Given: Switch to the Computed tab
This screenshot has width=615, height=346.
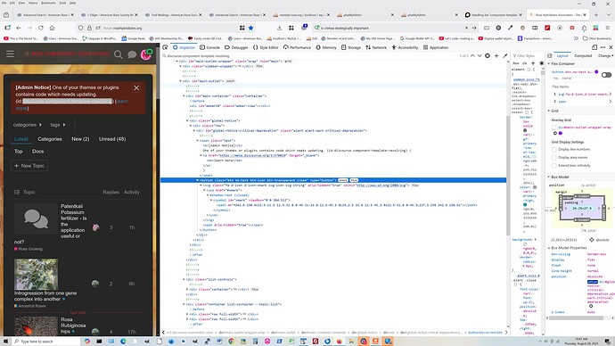Looking at the screenshot, I should 583,55.
